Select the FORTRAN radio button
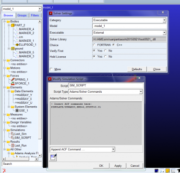180x173 pixels. click(x=94, y=45)
